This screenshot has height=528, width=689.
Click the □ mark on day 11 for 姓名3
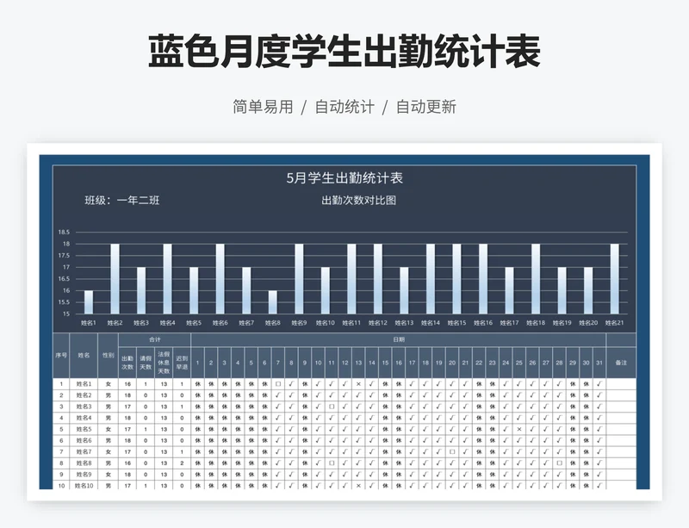[332, 407]
